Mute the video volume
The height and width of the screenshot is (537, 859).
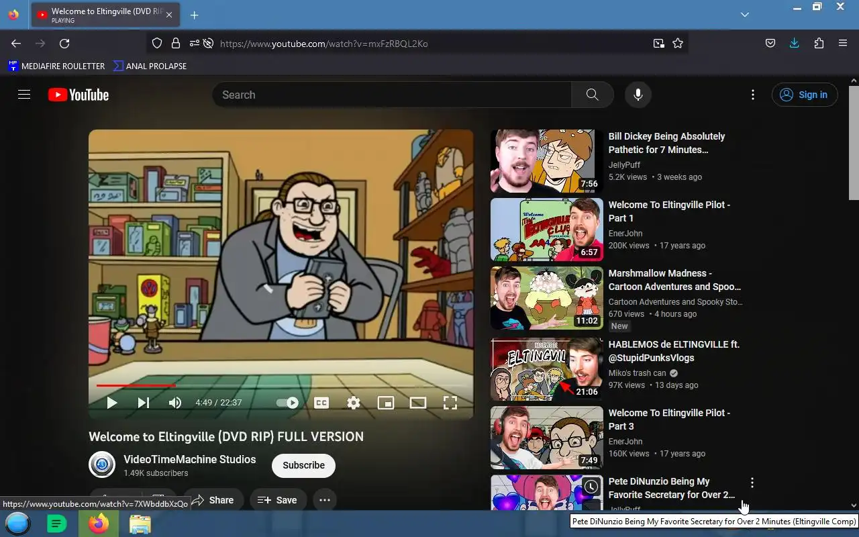[175, 403]
